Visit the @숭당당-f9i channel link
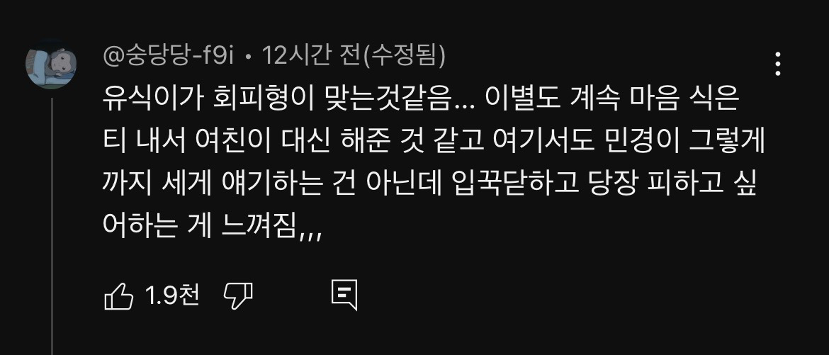The width and height of the screenshot is (829, 355). pyautogui.click(x=168, y=56)
